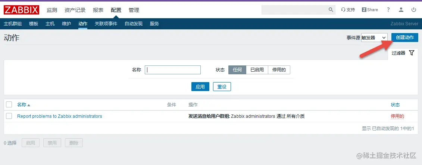This screenshot has width=422, height=165.
Task: Toggle the 过滤器 filter funnel icon
Action: pyautogui.click(x=412, y=53)
